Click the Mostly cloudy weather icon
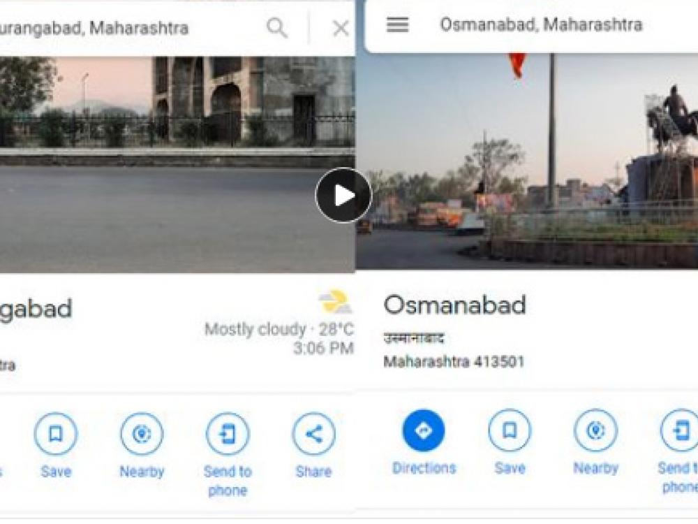The height and width of the screenshot is (524, 698). click(x=335, y=302)
